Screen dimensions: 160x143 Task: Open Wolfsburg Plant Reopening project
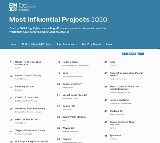click(x=30, y=108)
